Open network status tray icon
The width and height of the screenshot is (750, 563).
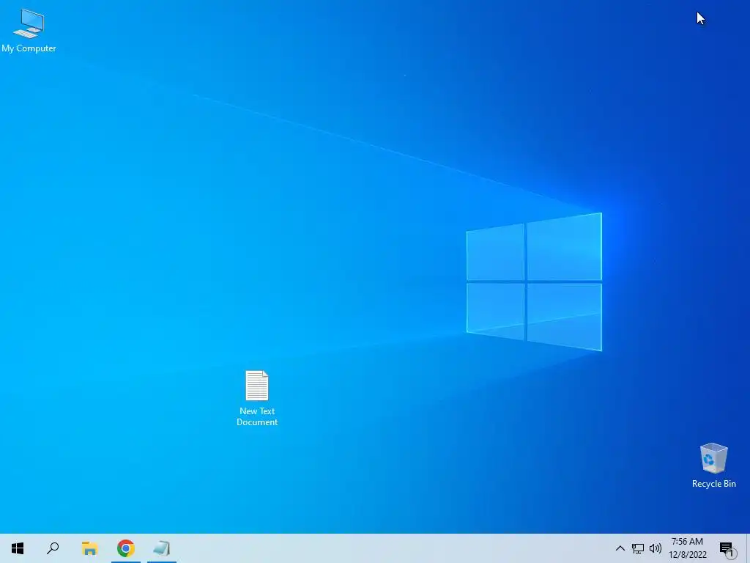coord(638,548)
